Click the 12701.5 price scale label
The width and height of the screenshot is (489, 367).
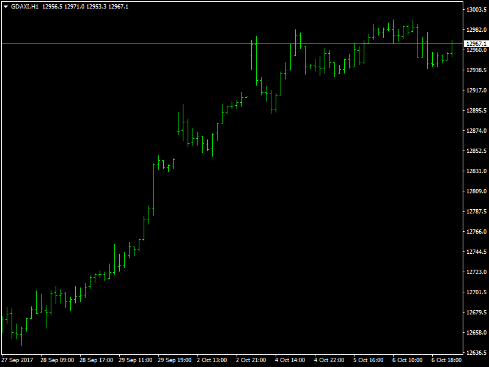tap(476, 292)
